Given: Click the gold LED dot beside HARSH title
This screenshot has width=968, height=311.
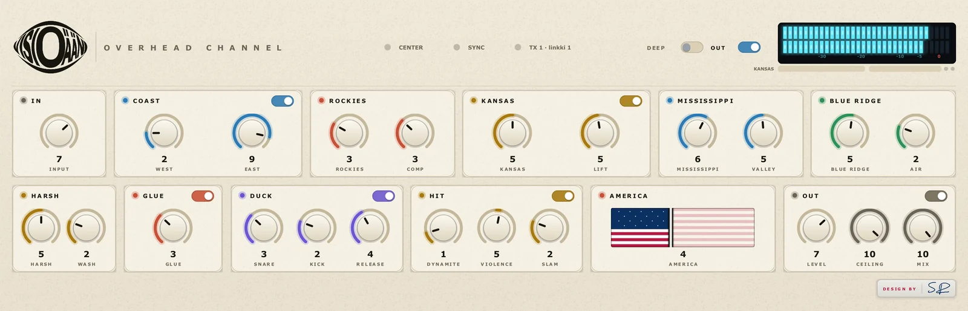Looking at the screenshot, I should (x=24, y=195).
